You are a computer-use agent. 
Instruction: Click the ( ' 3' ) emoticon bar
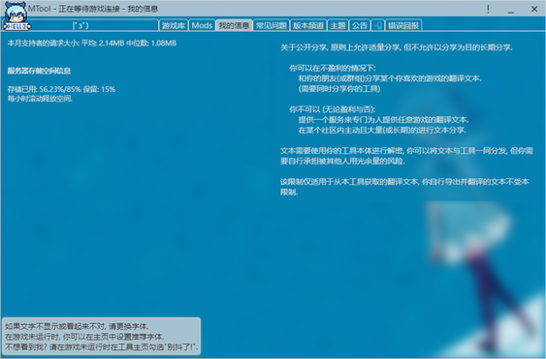(80, 25)
